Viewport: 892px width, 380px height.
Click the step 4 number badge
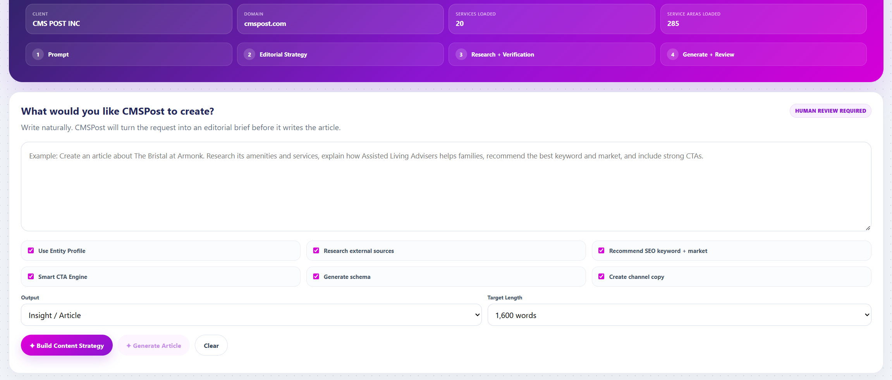673,55
